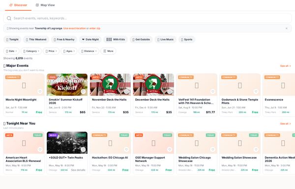Click the Major Events section heading

click(x=17, y=66)
